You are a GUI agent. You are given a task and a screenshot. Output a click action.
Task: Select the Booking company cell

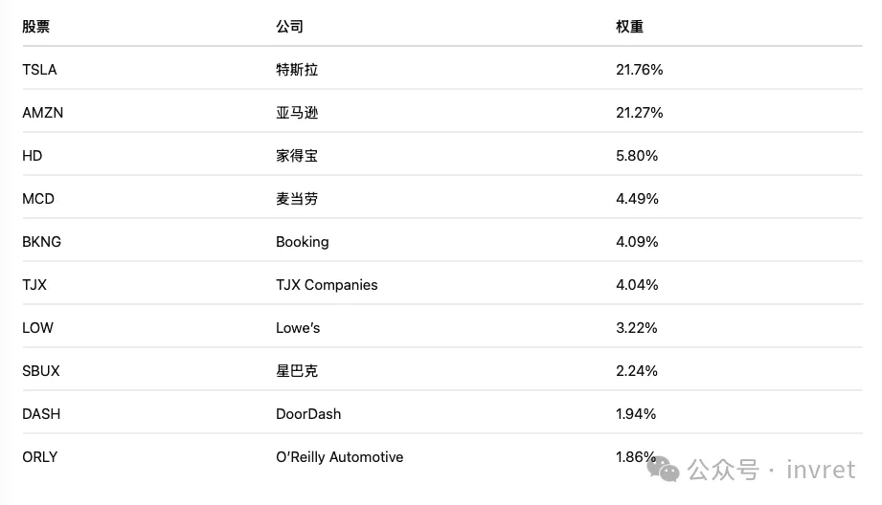point(303,242)
